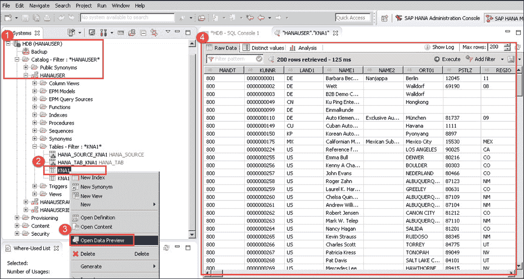Click the Save icon in the main toolbar
The image size is (524, 279).
pyautogui.click(x=26, y=18)
